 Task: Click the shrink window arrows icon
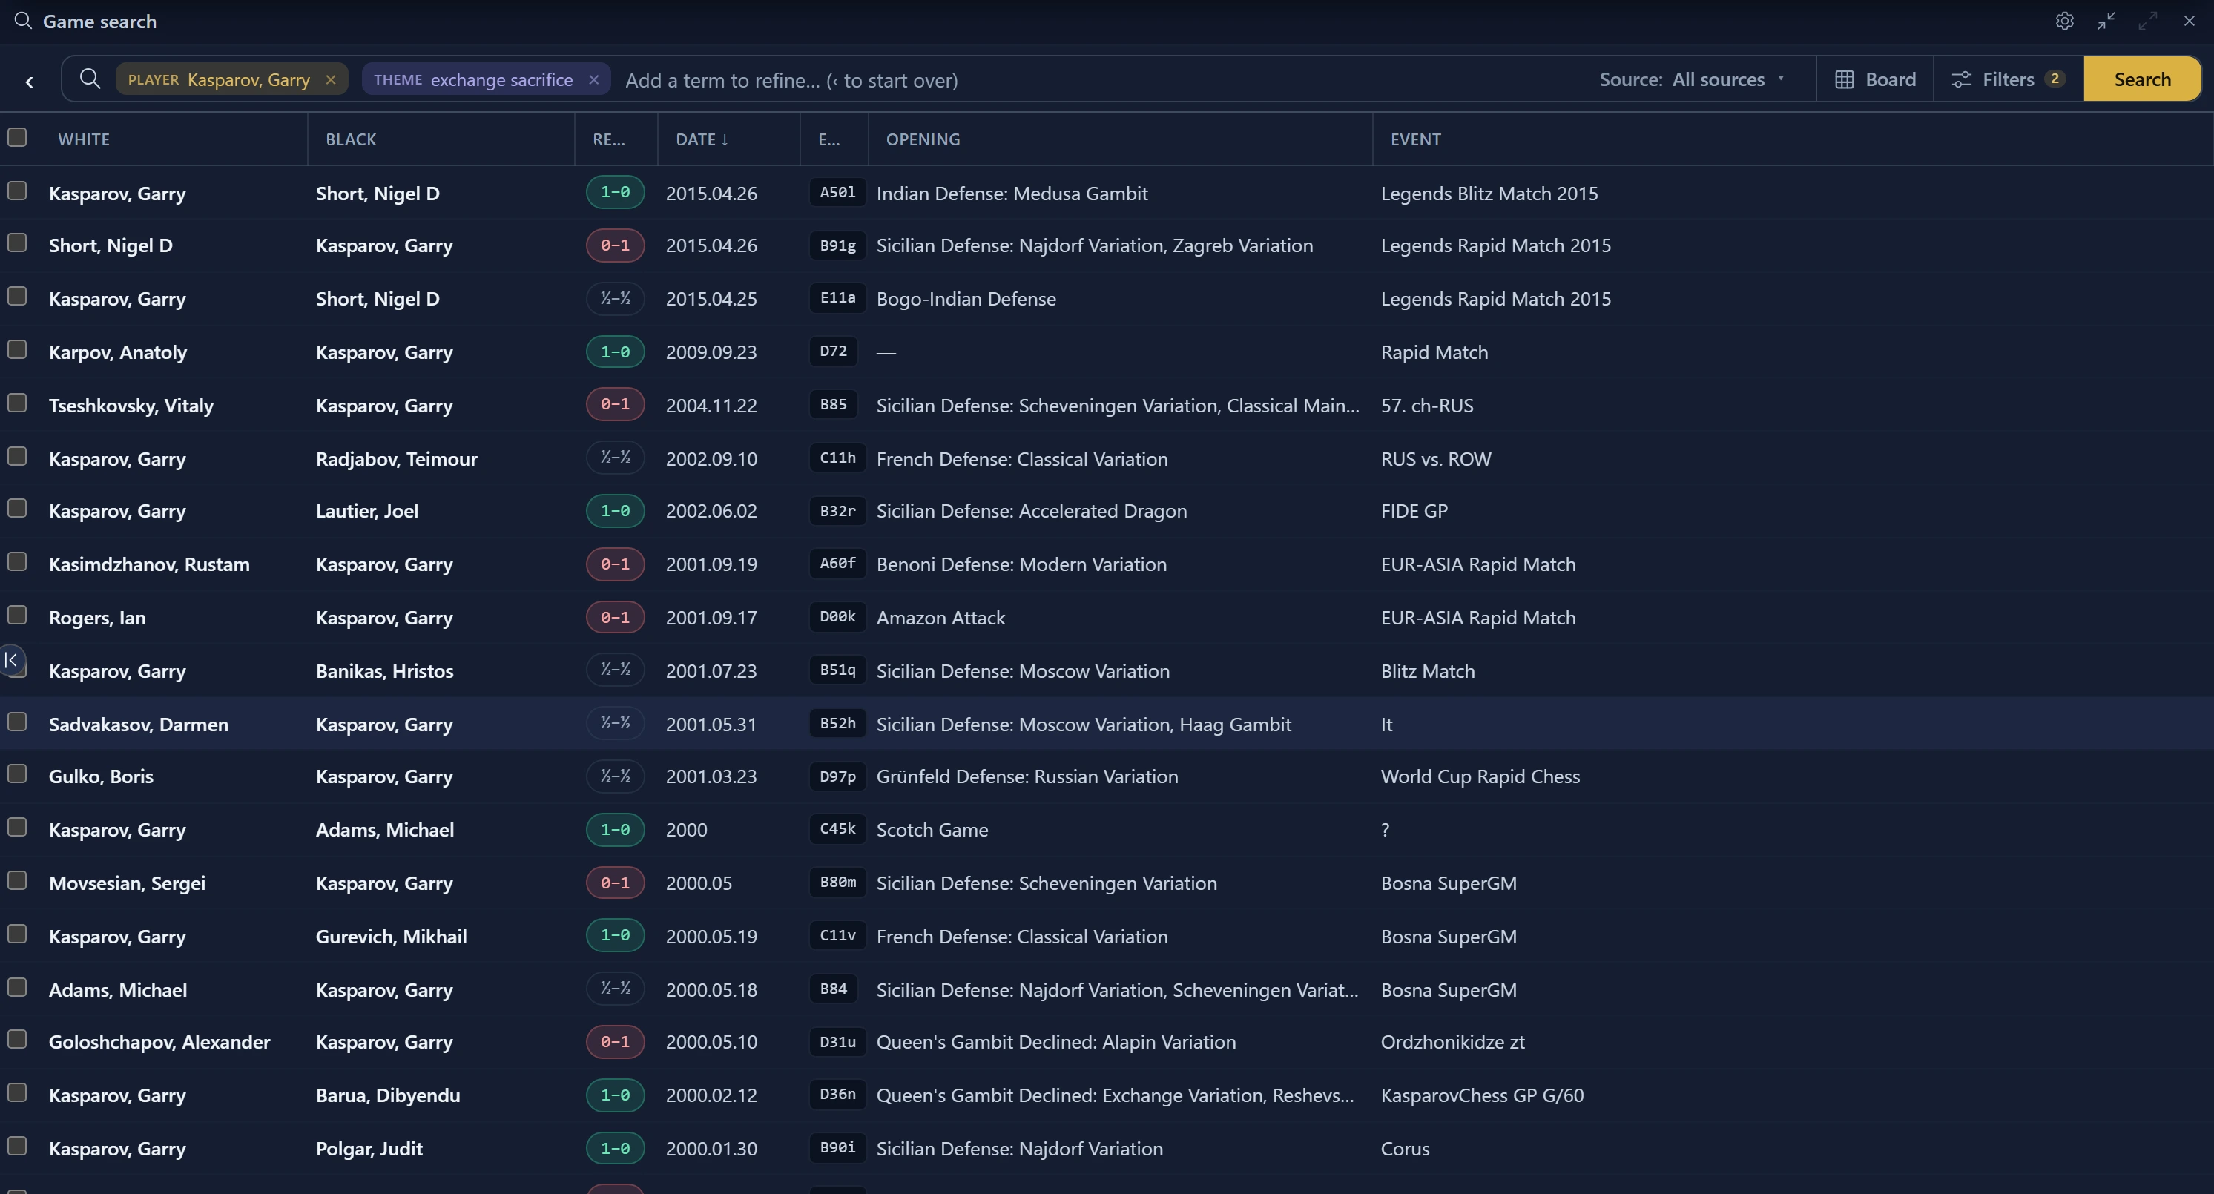click(2106, 22)
